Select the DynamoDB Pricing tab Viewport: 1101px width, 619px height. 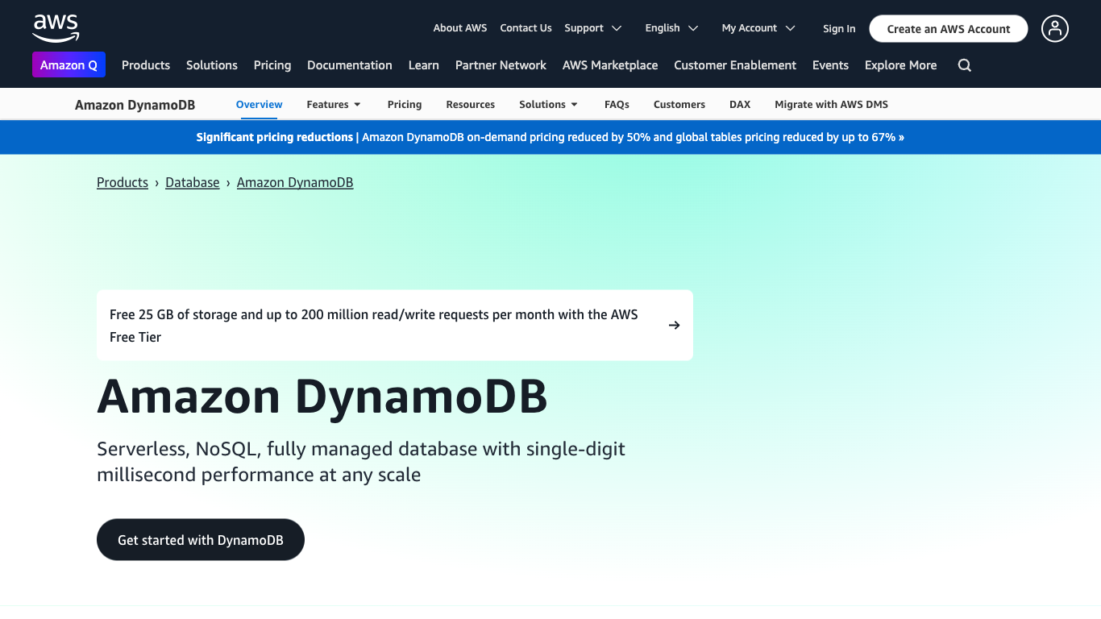[405, 105]
